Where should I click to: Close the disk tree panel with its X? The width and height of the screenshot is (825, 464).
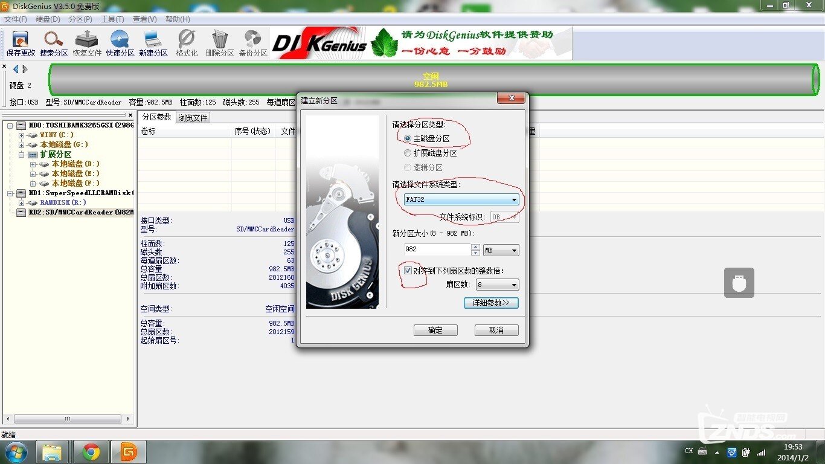pyautogui.click(x=130, y=114)
